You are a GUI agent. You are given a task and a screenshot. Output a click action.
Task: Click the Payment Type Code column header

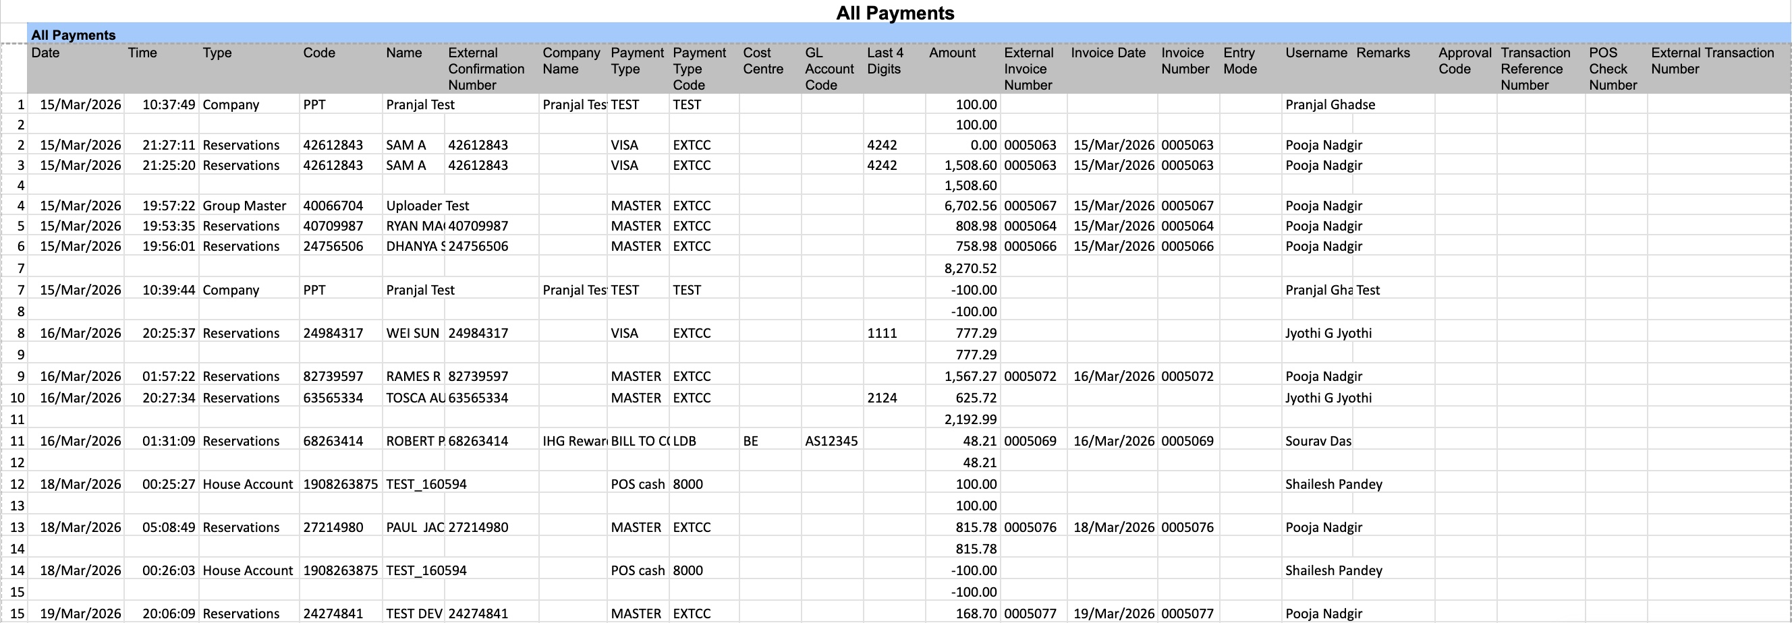click(699, 69)
